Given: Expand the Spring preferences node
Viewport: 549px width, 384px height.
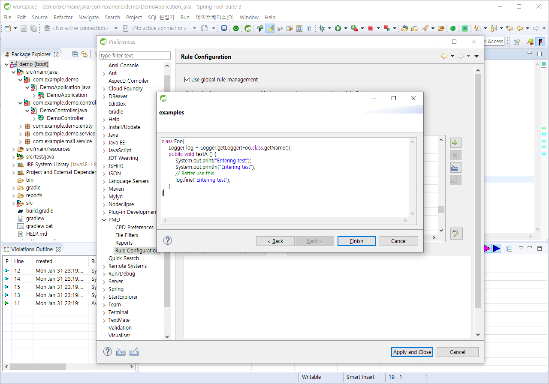Looking at the screenshot, I should [x=104, y=289].
